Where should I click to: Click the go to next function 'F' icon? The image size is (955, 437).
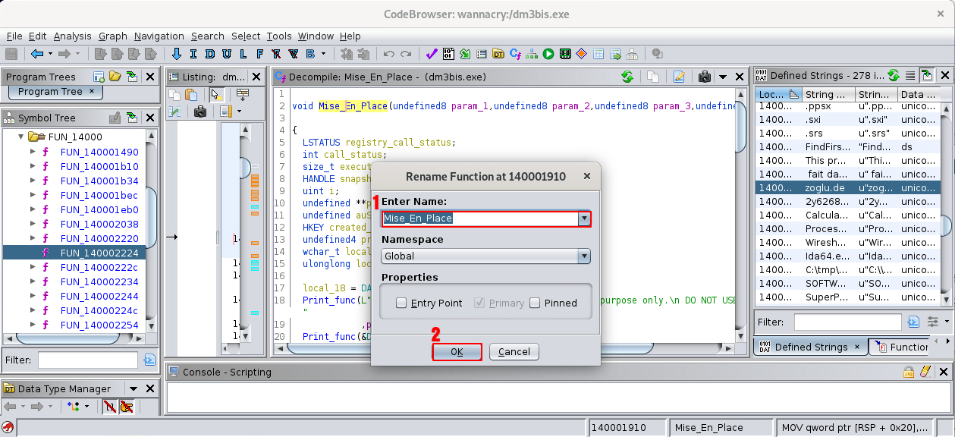click(259, 54)
